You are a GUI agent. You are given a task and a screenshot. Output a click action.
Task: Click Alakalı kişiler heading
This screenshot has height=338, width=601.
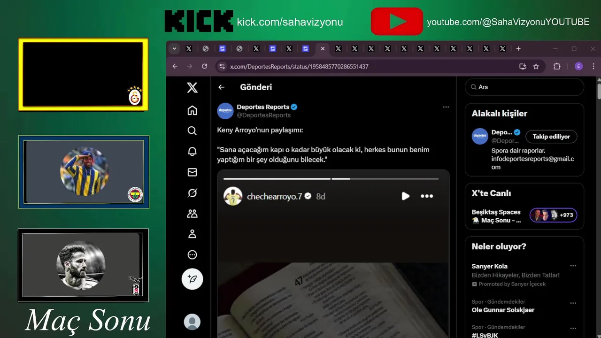500,114
